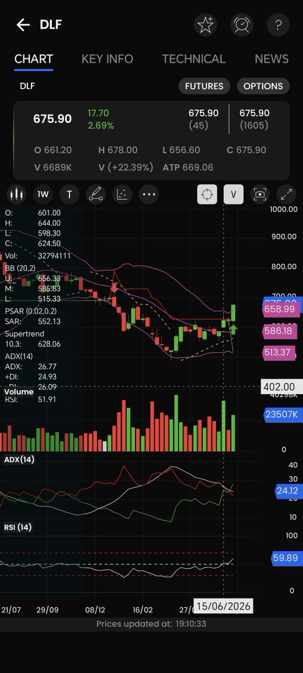
Task: Add DLF to watchlist with the star icon
Action: click(206, 25)
